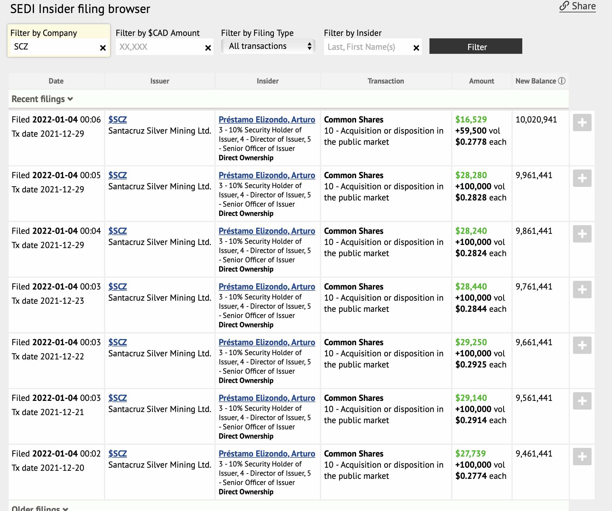This screenshot has height=511, width=612.
Task: Clear the SCZ company filter text
Action: pos(103,48)
